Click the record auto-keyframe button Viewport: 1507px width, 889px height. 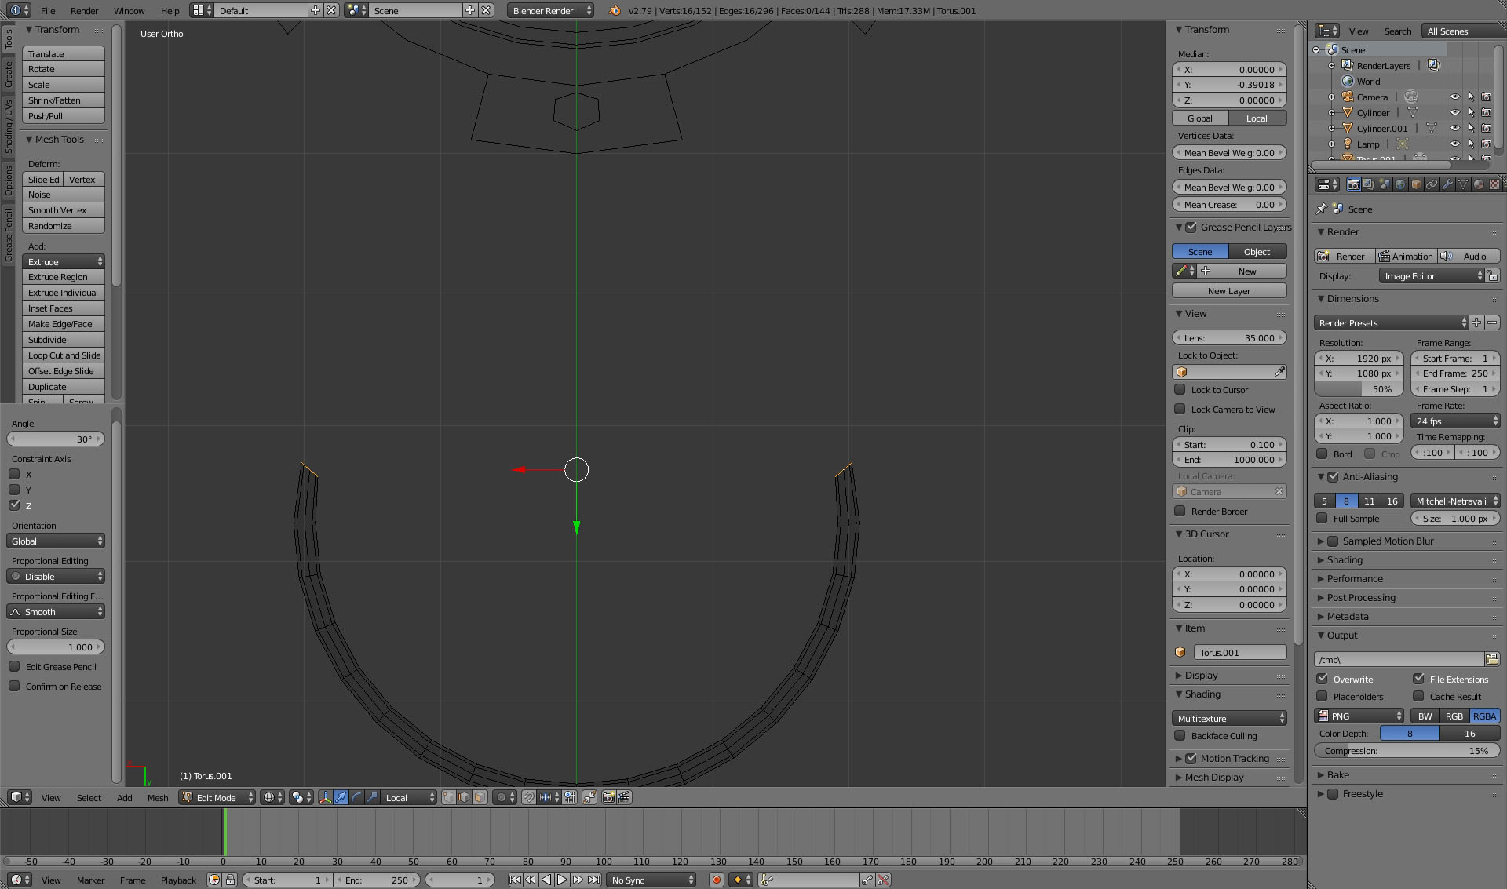[x=716, y=880]
